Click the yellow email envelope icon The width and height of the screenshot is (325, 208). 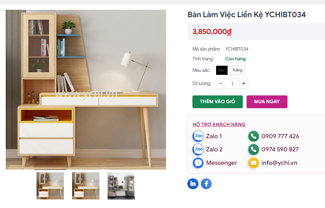[254, 163]
